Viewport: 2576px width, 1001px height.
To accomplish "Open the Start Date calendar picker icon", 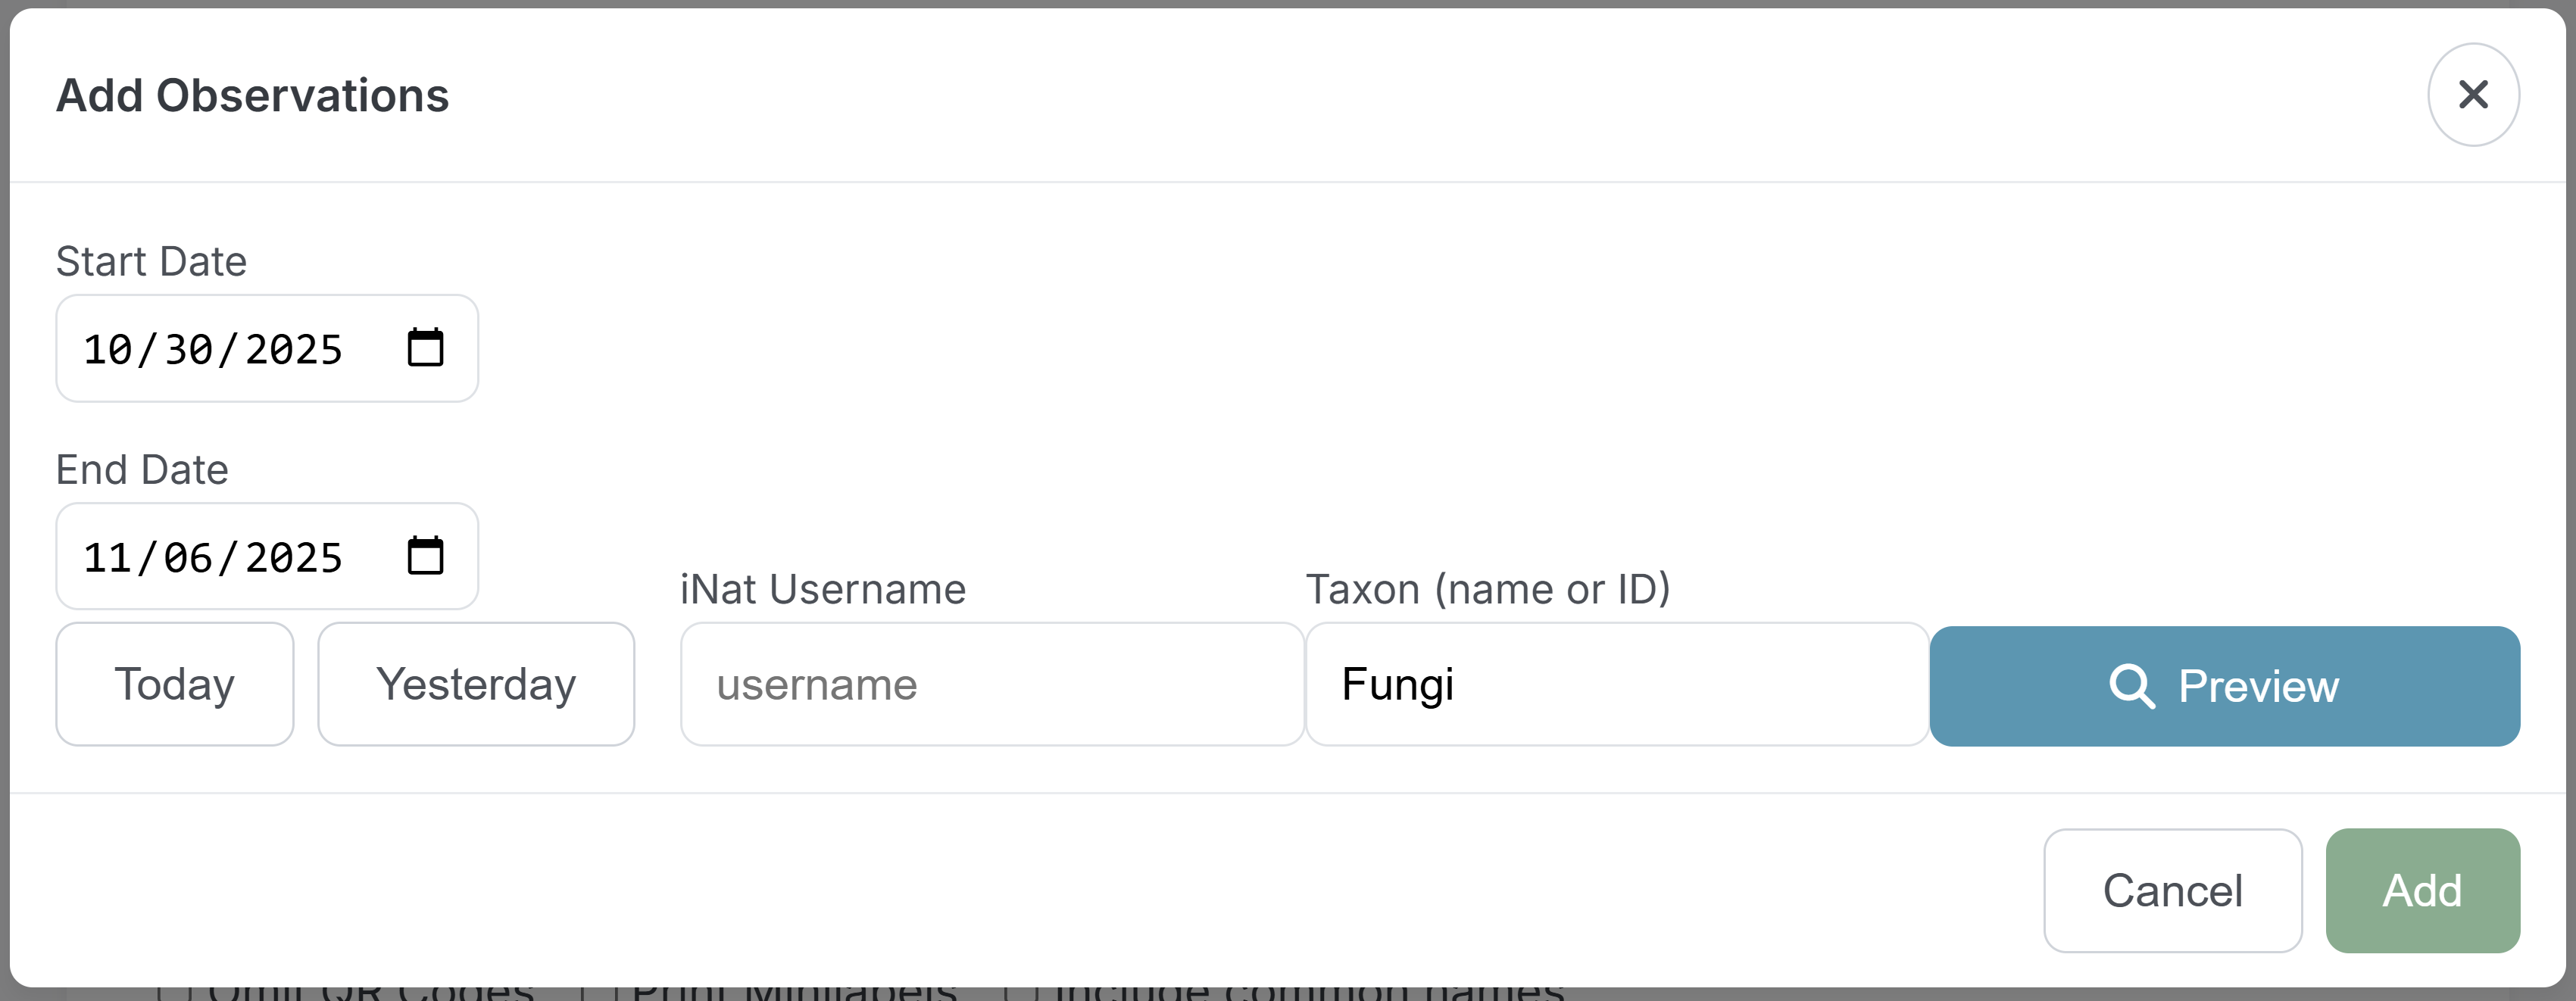I will coord(425,348).
